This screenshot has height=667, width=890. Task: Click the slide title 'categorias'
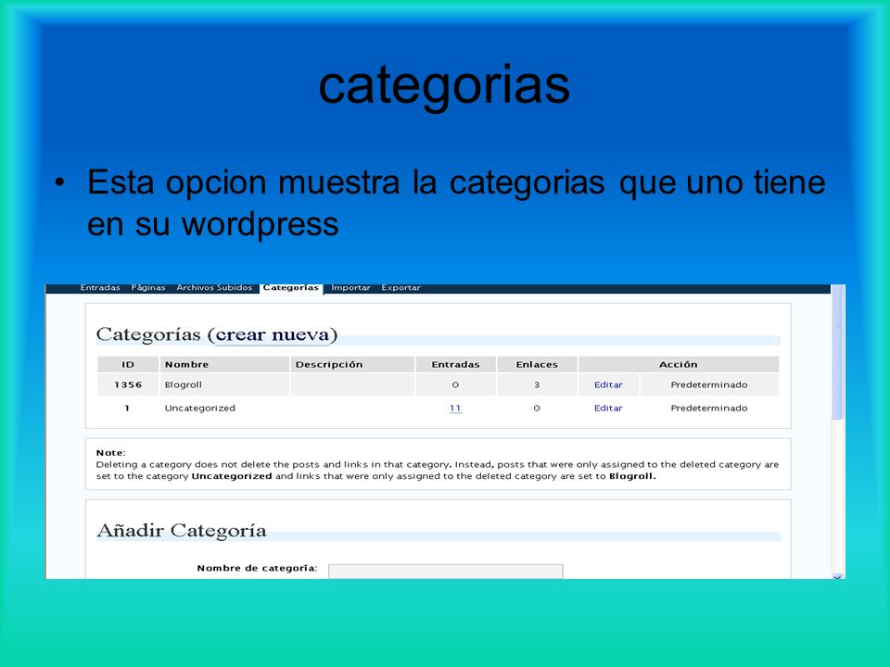(444, 86)
